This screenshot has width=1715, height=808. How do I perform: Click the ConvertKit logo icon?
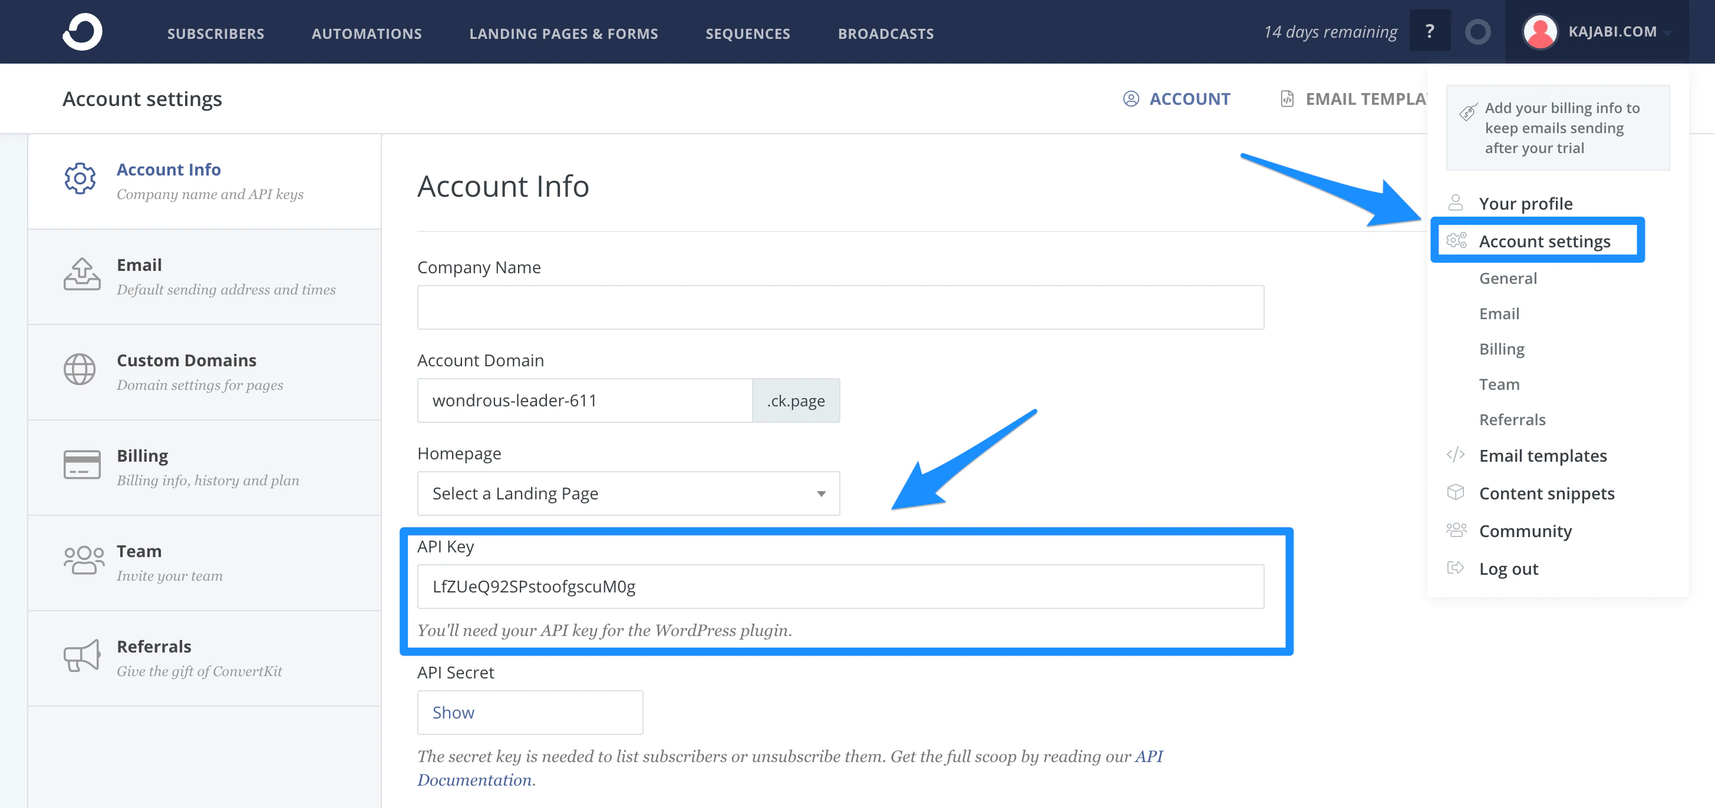[83, 32]
